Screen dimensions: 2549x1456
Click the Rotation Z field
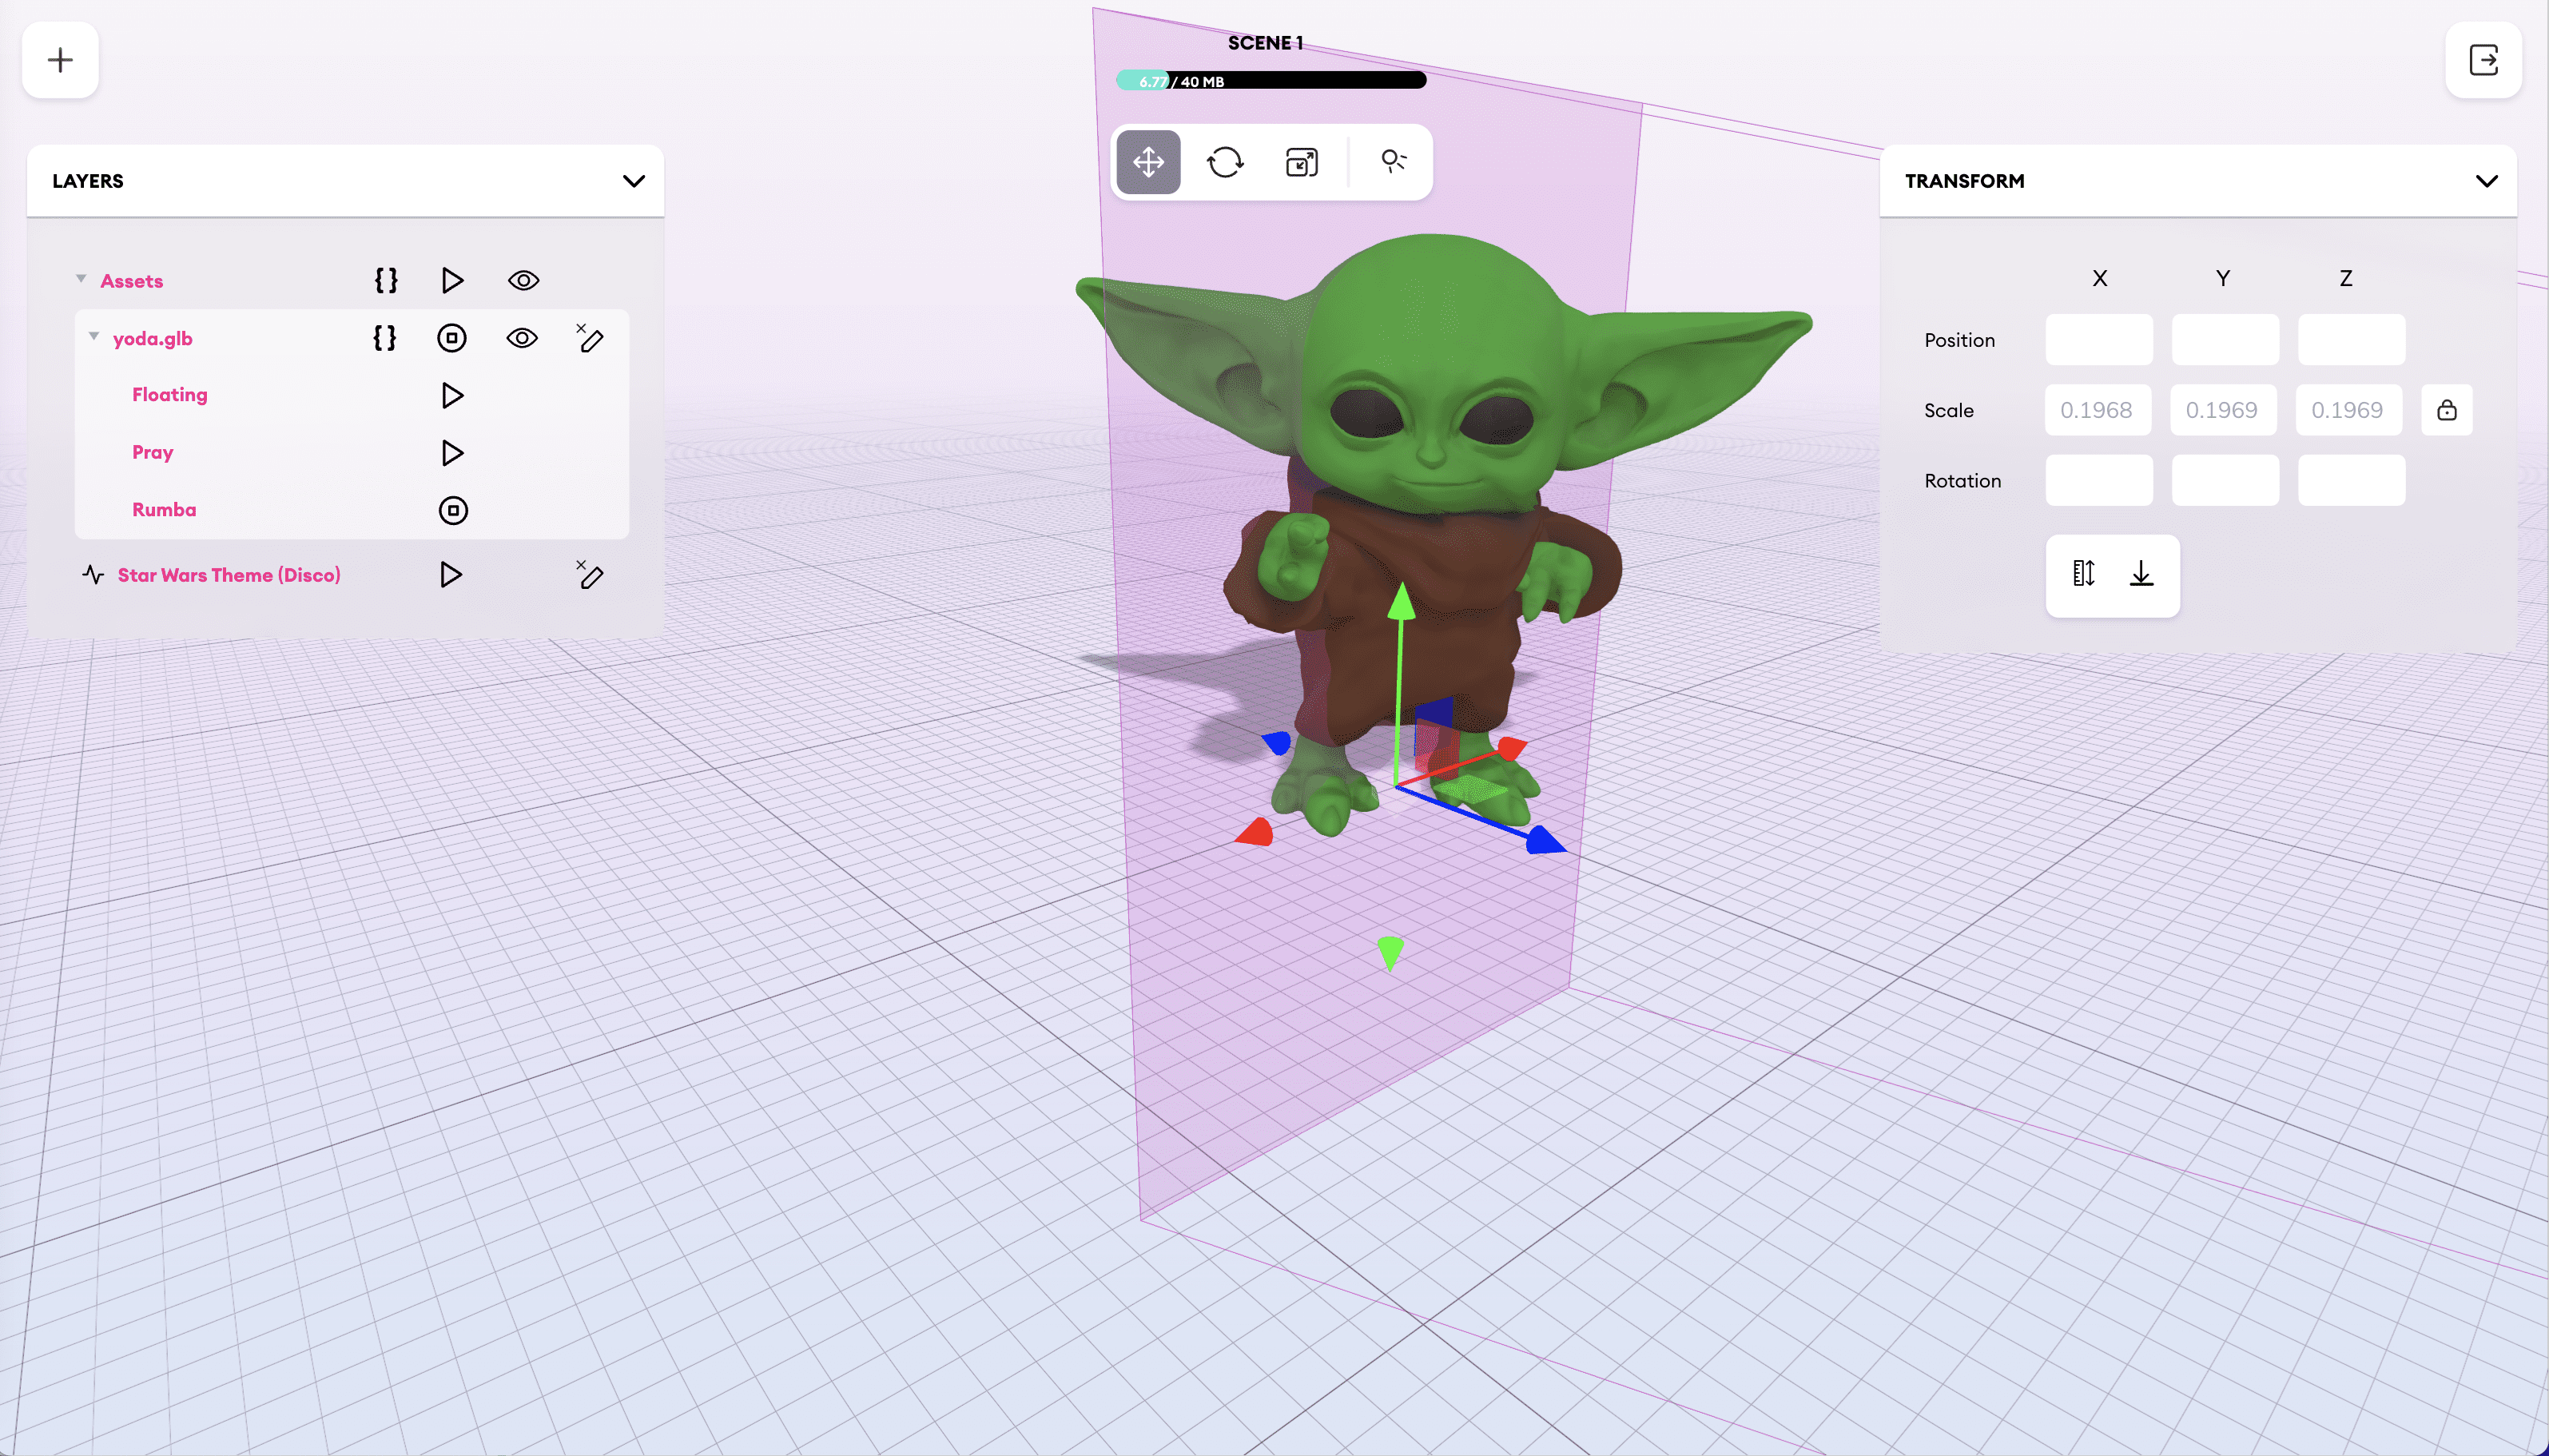[2350, 480]
